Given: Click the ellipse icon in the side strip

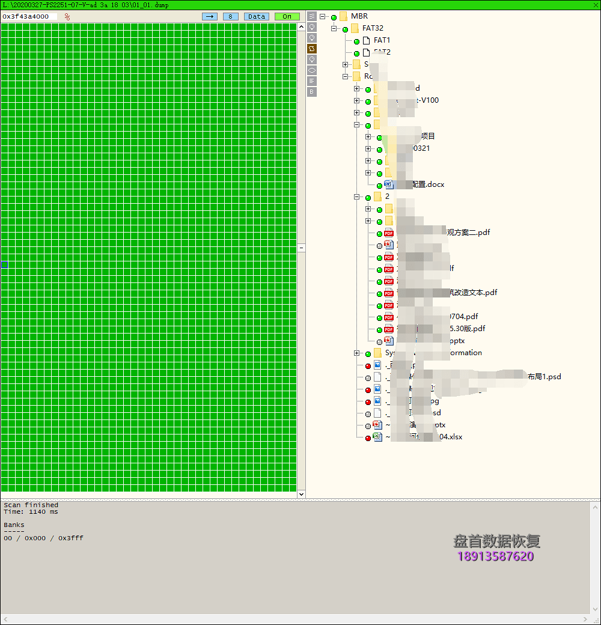Looking at the screenshot, I should (312, 70).
